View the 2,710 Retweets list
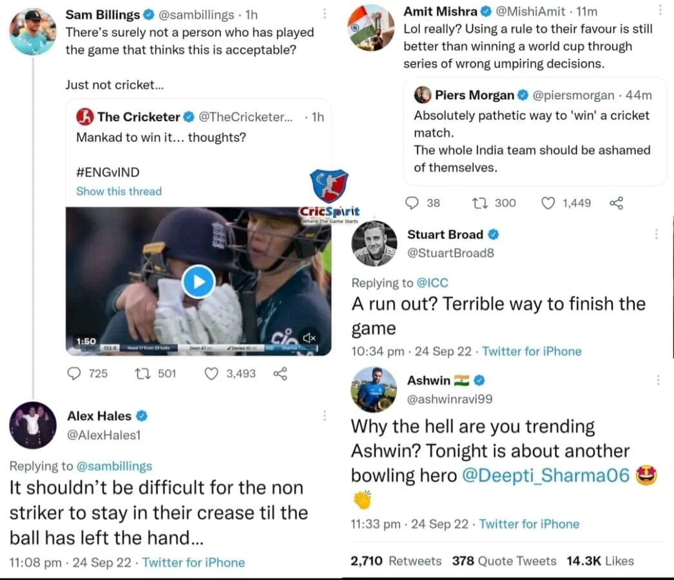The width and height of the screenshot is (674, 580). pyautogui.click(x=396, y=561)
